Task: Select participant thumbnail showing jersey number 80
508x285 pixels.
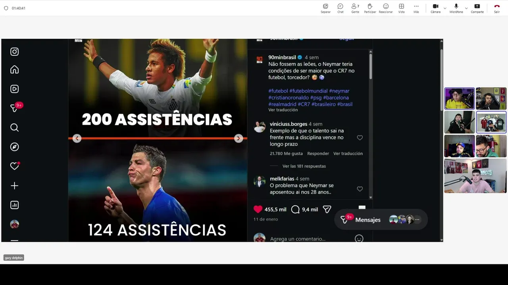Action: [491, 122]
